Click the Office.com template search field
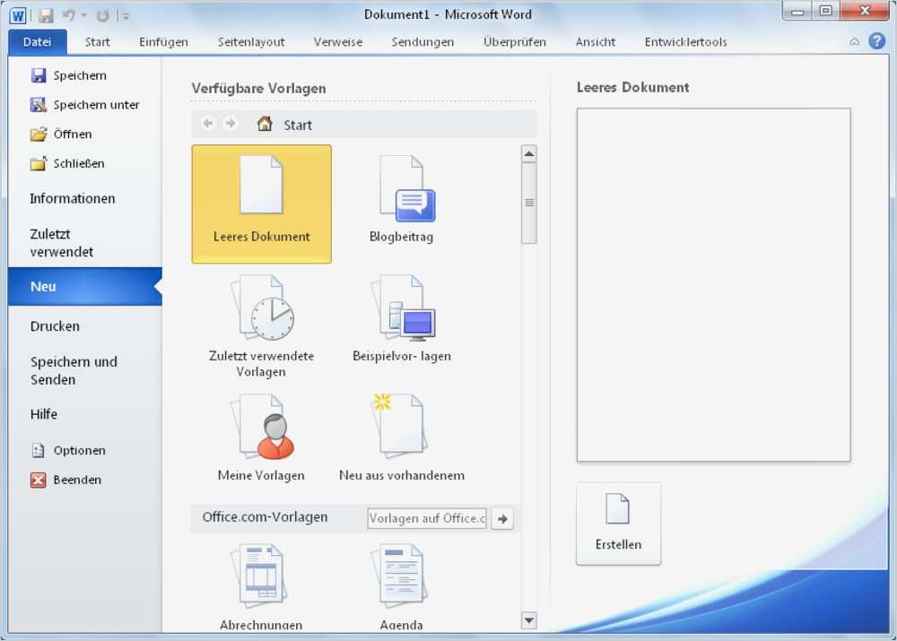This screenshot has width=897, height=641. click(427, 518)
